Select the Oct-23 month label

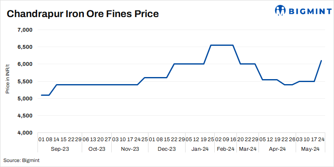click(x=96, y=149)
